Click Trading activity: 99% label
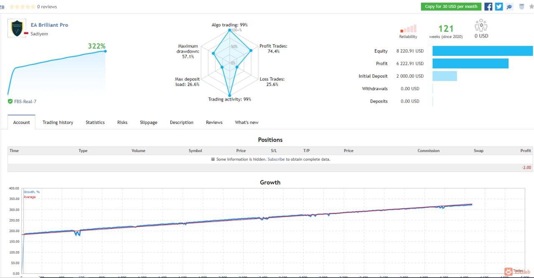Image resolution: width=534 pixels, height=278 pixels. (x=230, y=99)
